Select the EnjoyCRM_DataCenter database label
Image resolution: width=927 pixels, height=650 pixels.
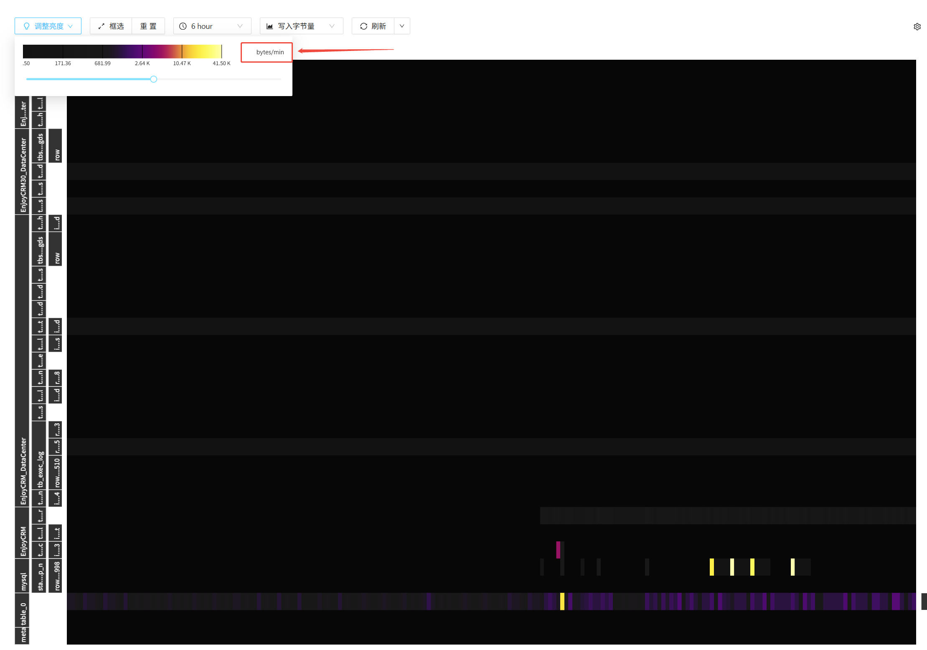tap(23, 470)
